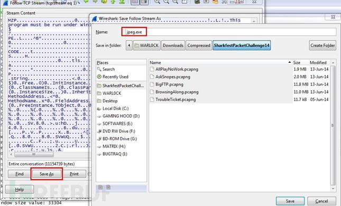Select the AllPlayNoWork.pcapng file icon
Viewport: 341px width, 206px height.
(x=152, y=70)
